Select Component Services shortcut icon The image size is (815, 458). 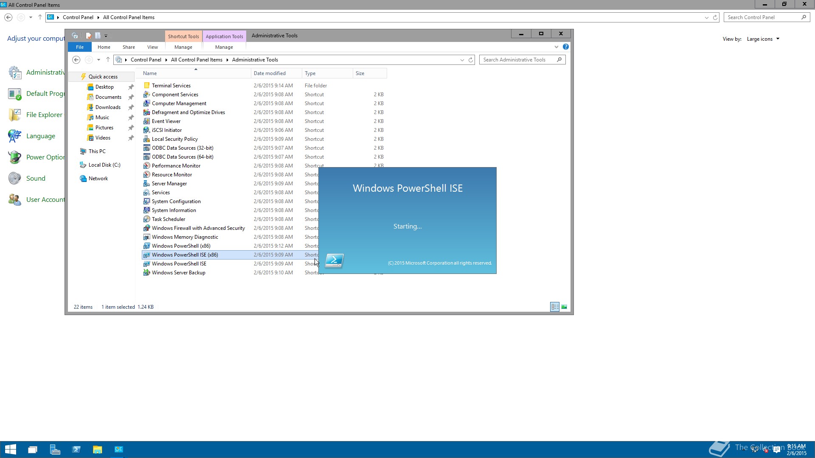[146, 95]
